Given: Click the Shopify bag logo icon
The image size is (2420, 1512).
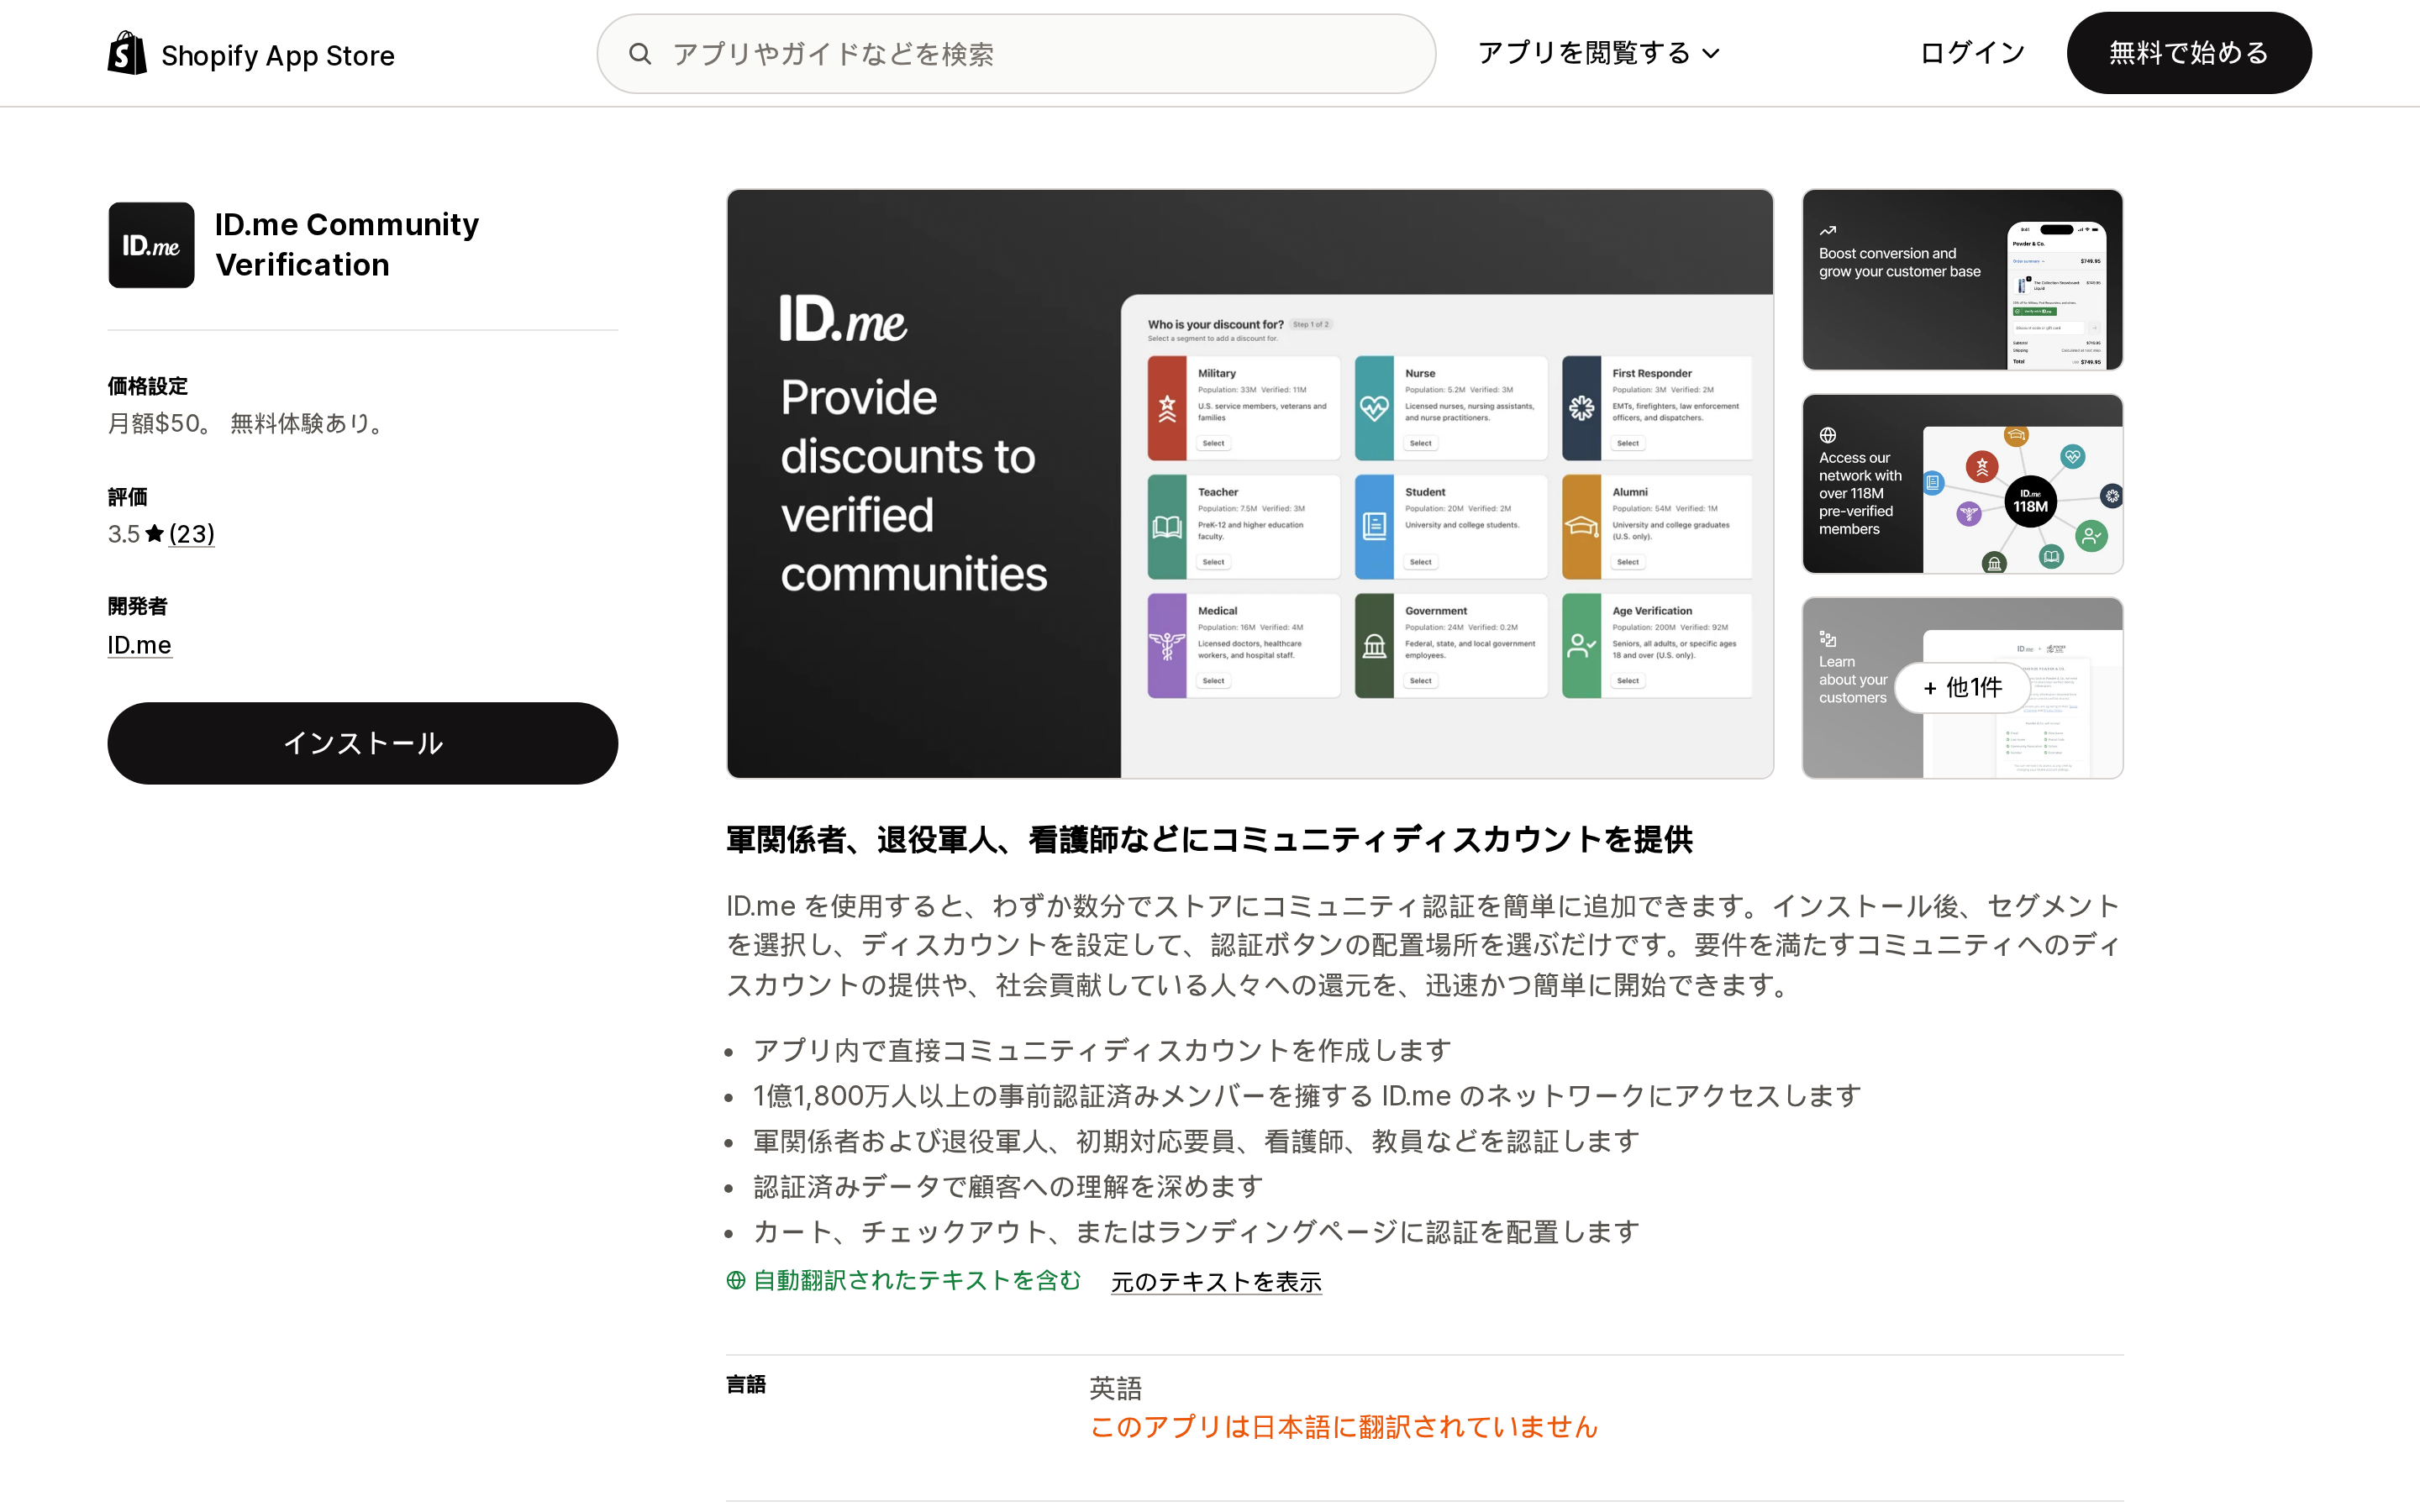Looking at the screenshot, I should 127,53.
